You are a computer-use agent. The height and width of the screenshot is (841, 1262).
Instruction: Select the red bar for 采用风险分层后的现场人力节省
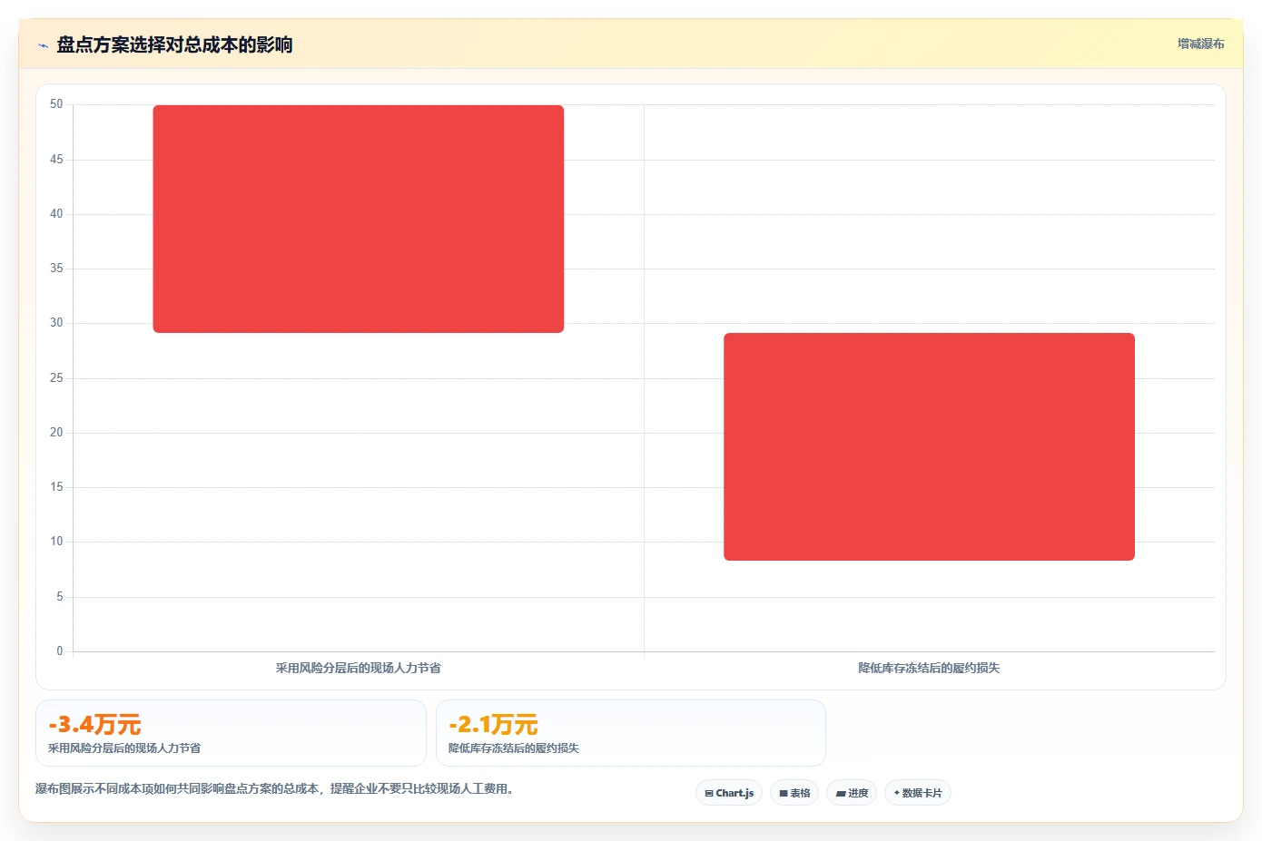[359, 219]
